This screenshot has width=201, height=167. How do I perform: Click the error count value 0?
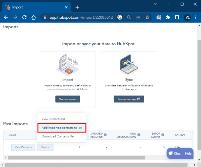coord(164,147)
